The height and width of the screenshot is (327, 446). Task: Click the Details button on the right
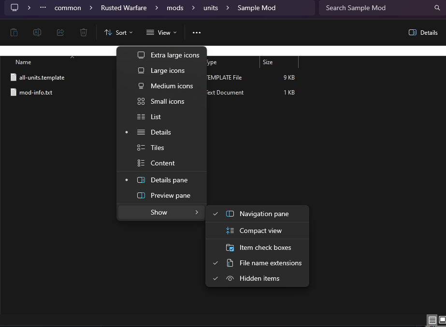(x=423, y=33)
